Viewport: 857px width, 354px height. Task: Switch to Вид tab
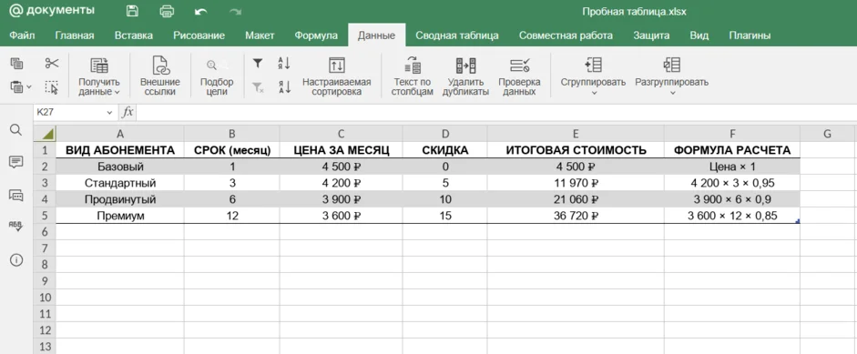(x=699, y=35)
